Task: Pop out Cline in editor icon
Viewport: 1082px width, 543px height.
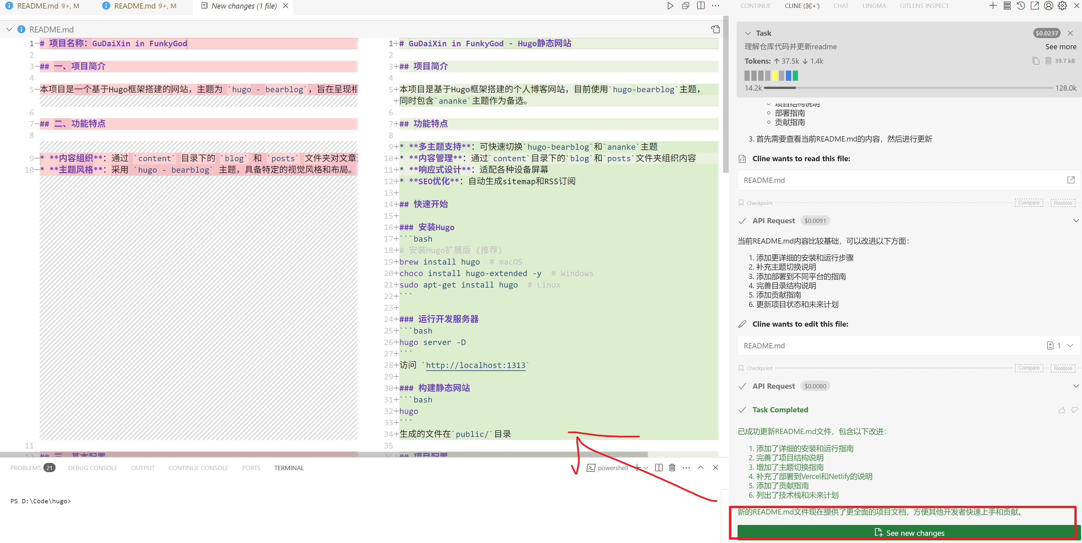Action: click(1035, 6)
